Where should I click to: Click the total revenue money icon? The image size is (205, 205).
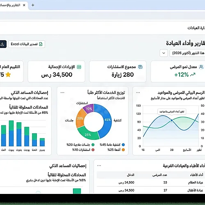[79, 67]
